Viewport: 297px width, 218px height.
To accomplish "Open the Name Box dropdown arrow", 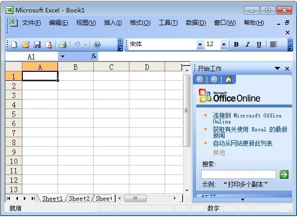I will [62, 56].
